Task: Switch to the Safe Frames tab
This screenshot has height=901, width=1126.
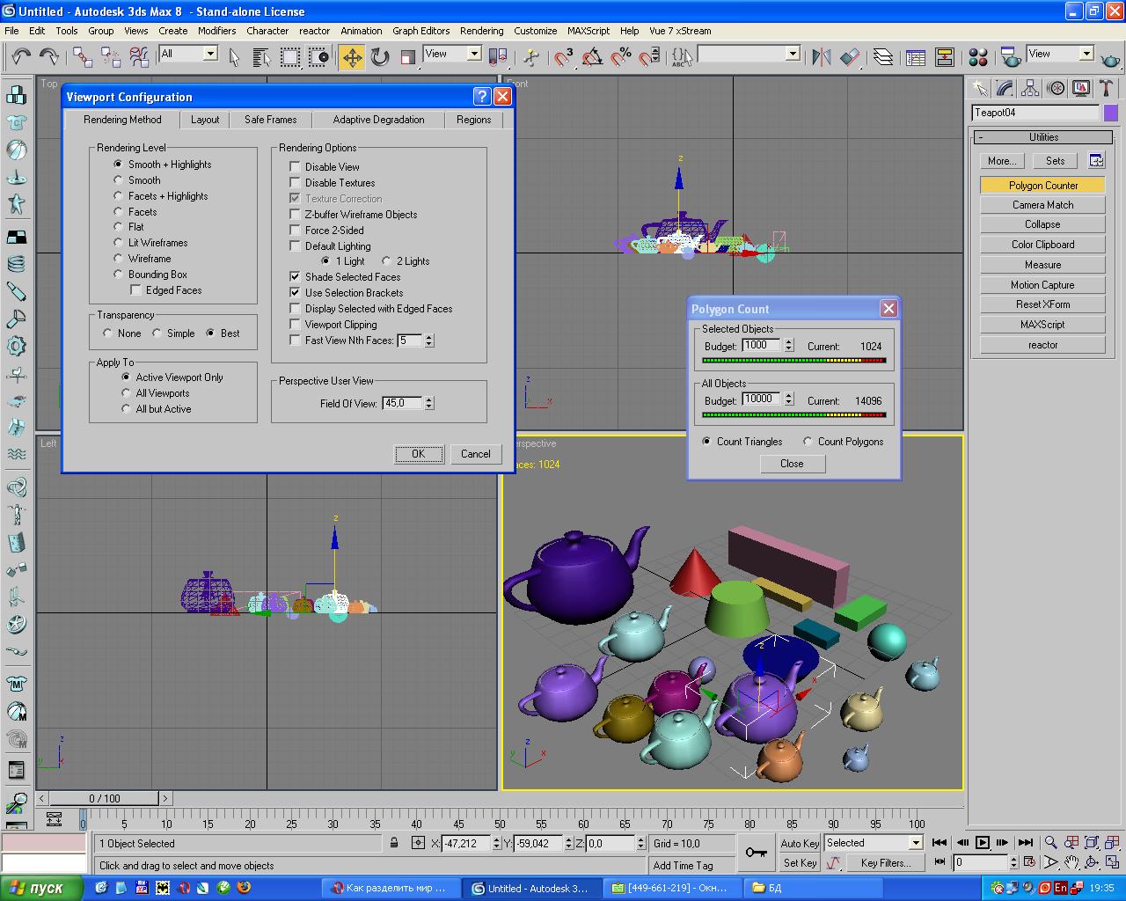Action: pyautogui.click(x=270, y=120)
